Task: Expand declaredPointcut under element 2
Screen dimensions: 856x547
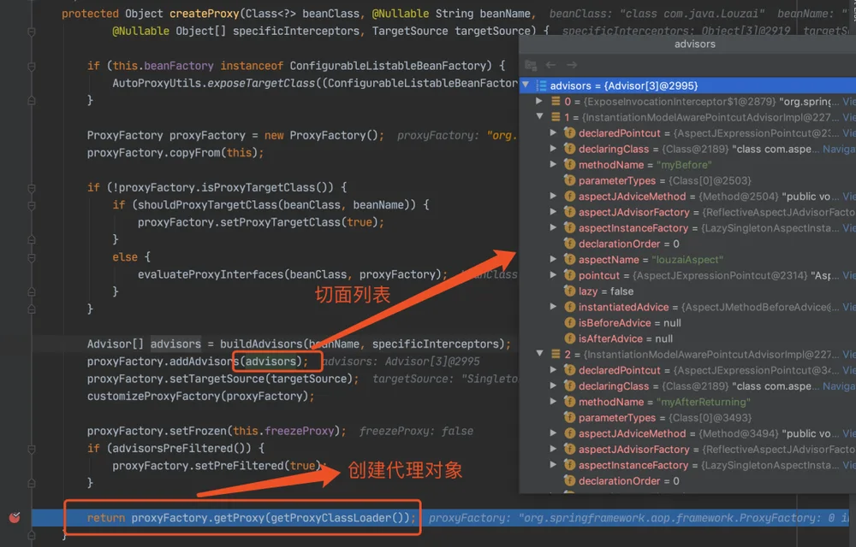Action: [553, 369]
